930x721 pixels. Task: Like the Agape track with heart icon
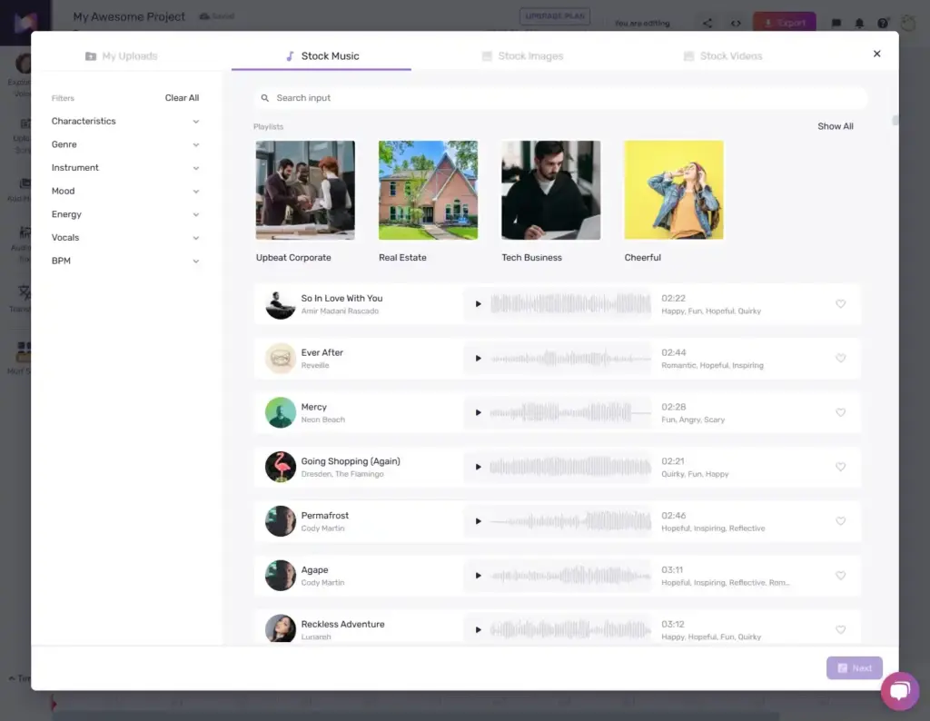coord(840,576)
